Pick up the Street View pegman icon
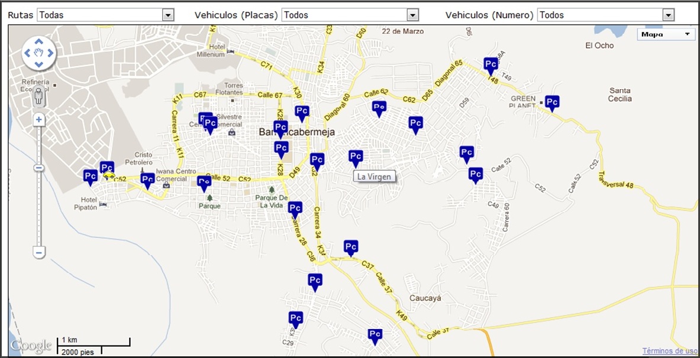Viewport: 700px width, 358px height. [39, 96]
